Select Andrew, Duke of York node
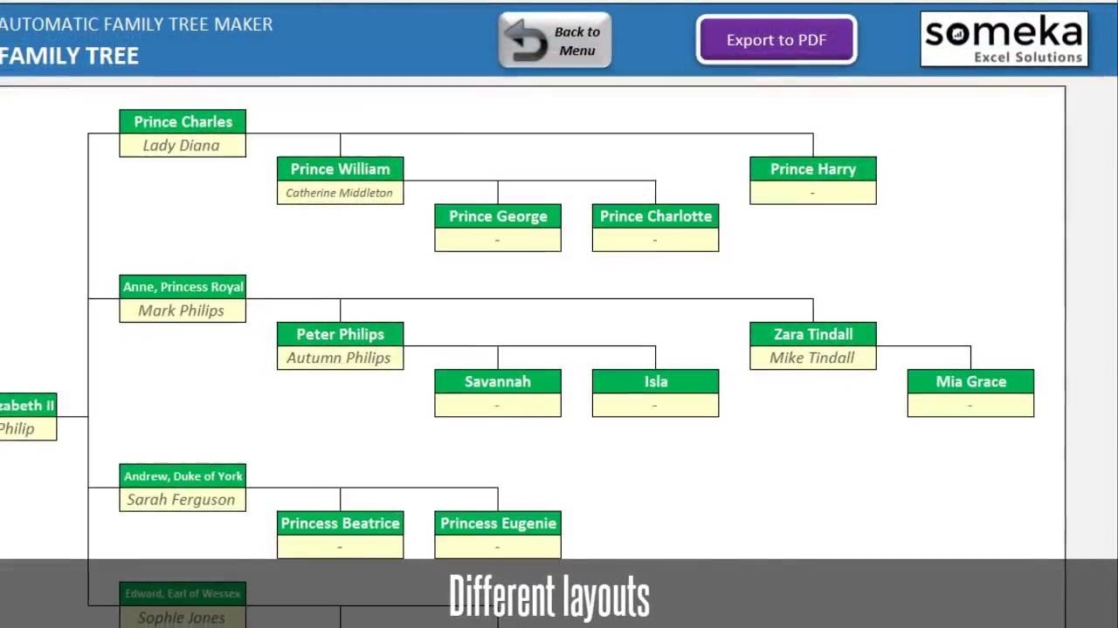 click(182, 476)
